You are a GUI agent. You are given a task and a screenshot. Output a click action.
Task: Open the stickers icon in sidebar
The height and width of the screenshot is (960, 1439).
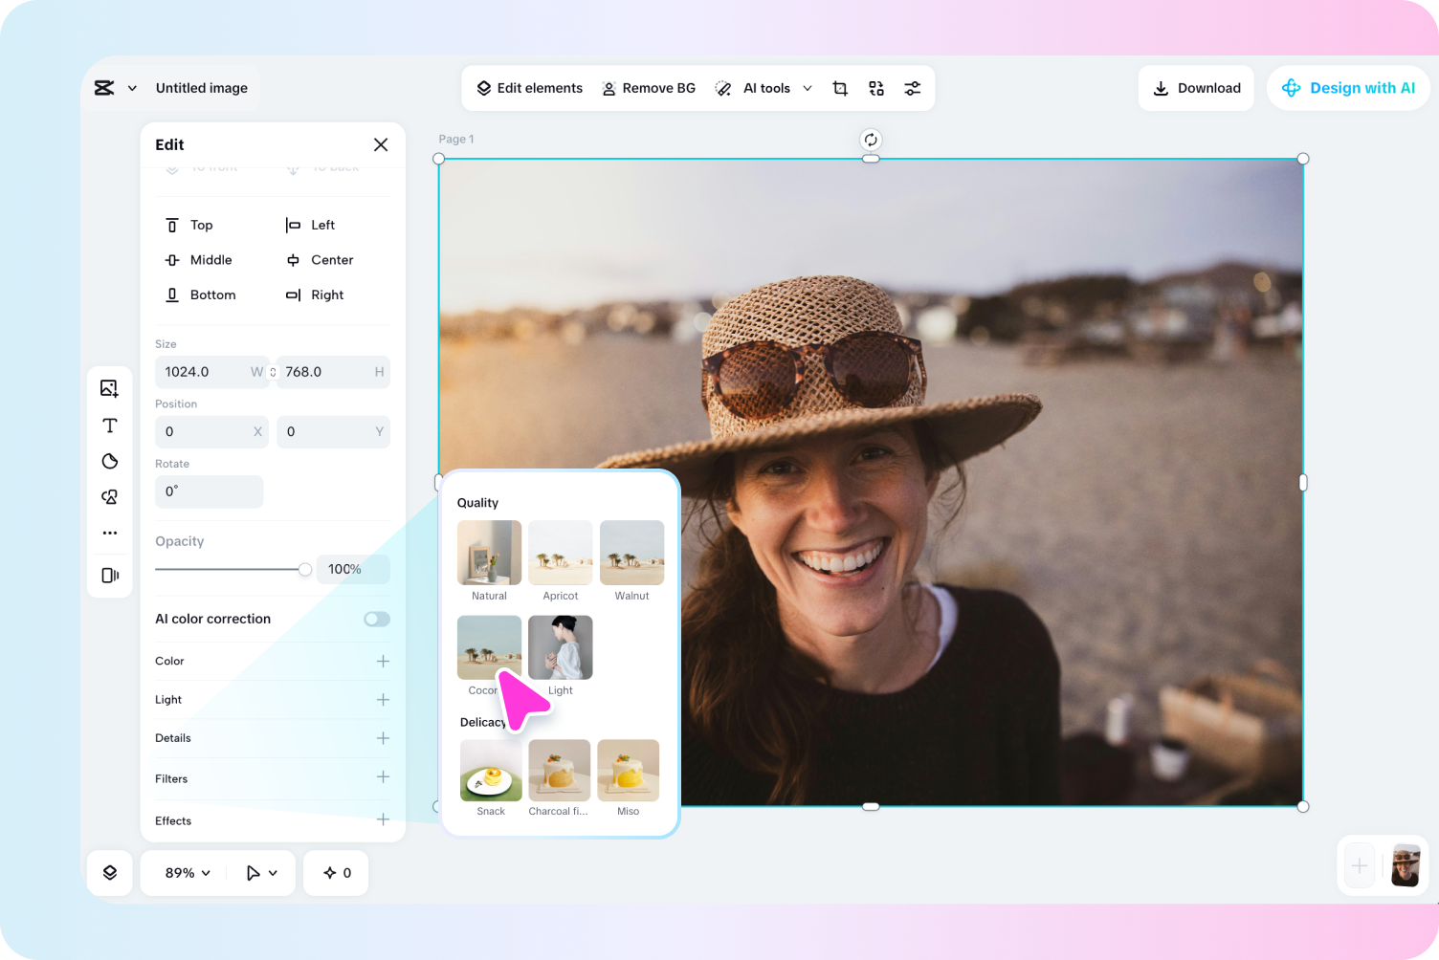(x=110, y=461)
